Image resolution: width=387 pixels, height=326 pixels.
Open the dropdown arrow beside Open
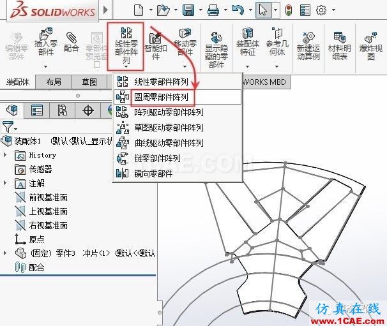pos(176,10)
